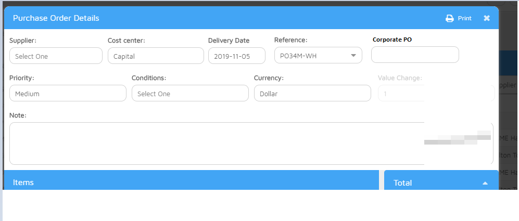Click the printer icon in the header

click(x=450, y=18)
